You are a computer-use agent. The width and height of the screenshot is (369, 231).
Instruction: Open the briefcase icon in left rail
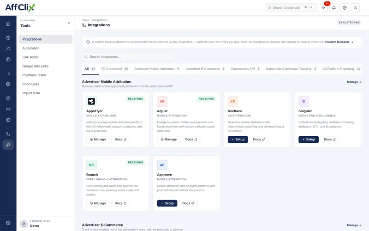coord(8,60)
